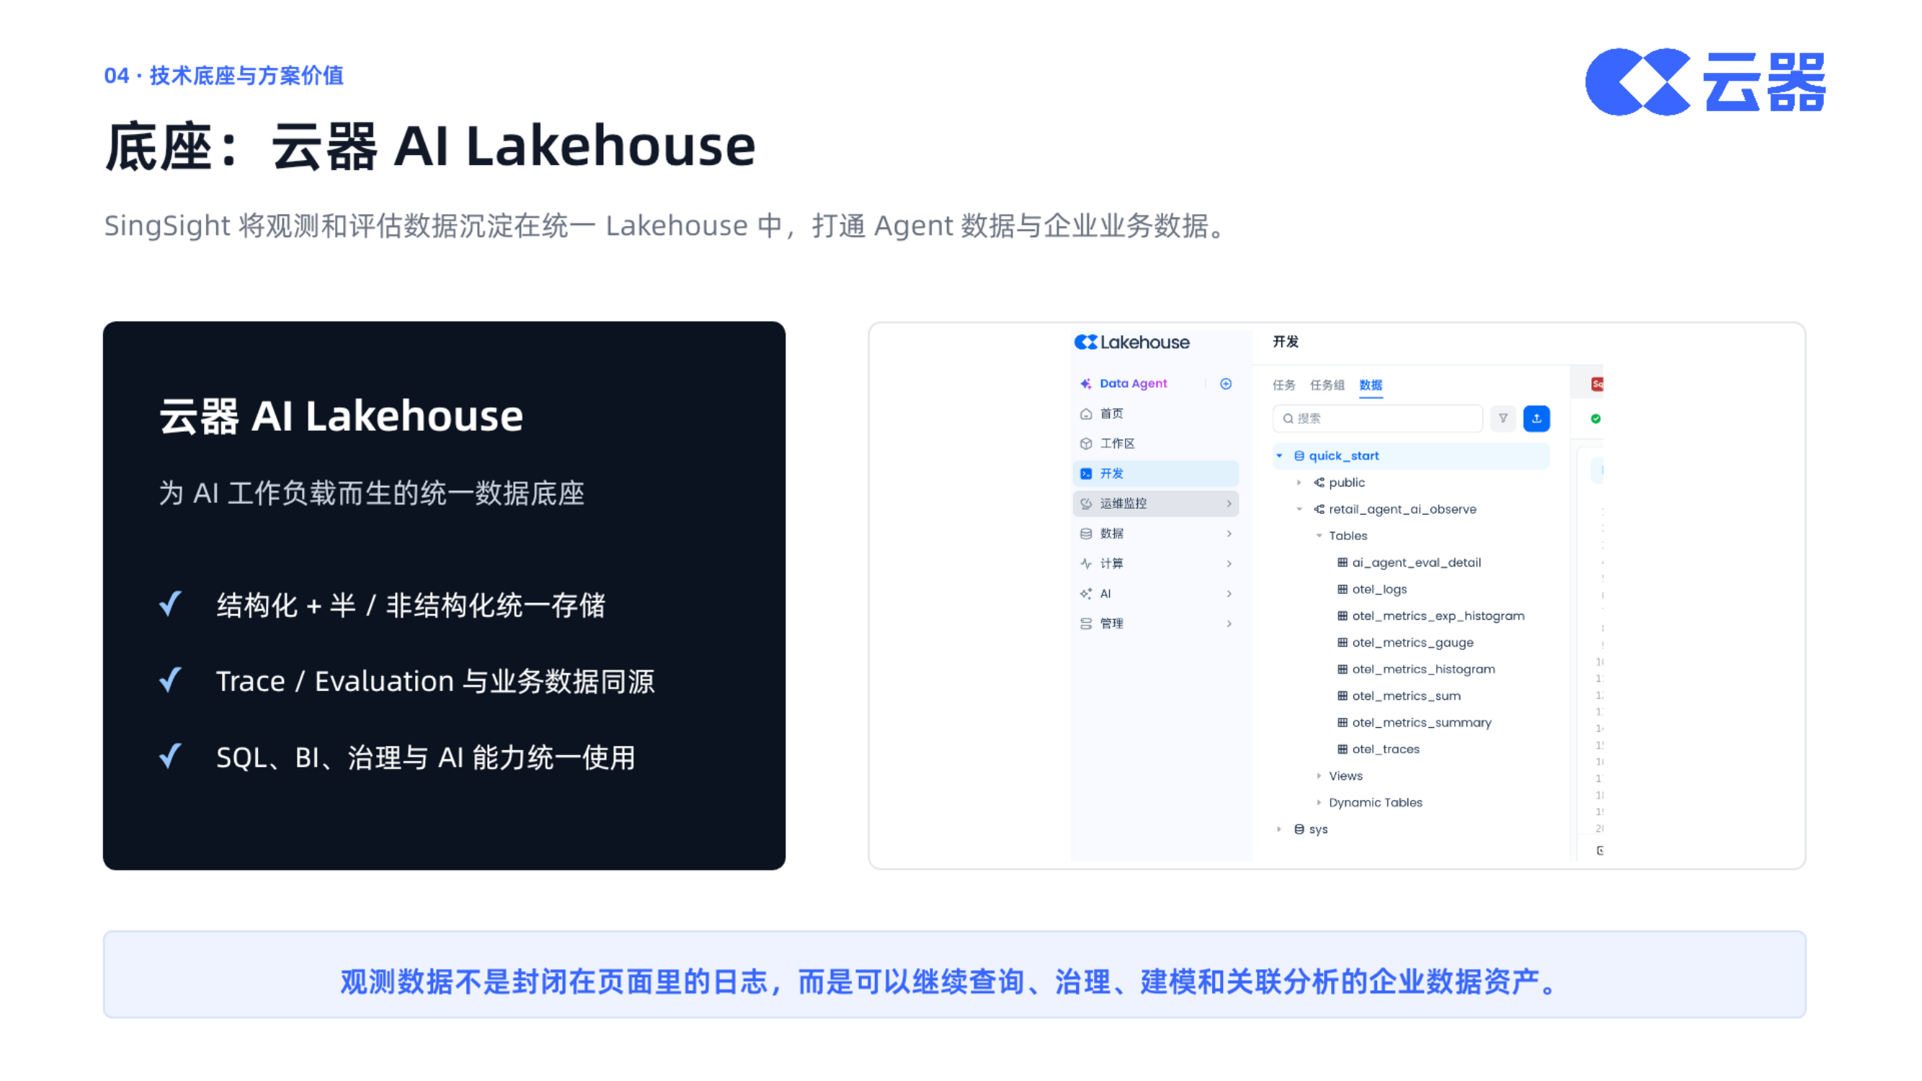
Task: Click the 云器 logo at top right
Action: [x=1705, y=82]
